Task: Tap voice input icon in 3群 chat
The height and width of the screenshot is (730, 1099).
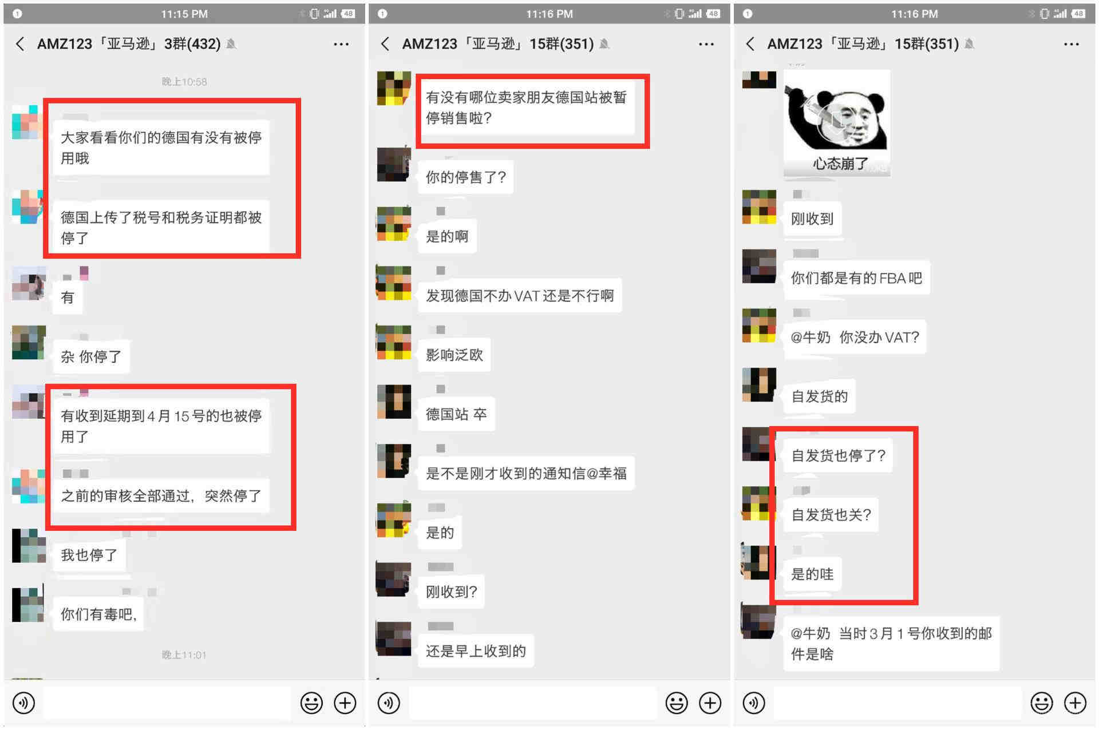Action: (x=23, y=703)
